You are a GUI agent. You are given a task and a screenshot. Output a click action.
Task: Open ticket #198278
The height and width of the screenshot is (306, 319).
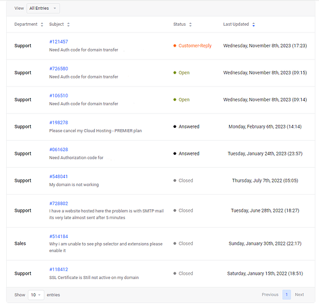tap(59, 122)
